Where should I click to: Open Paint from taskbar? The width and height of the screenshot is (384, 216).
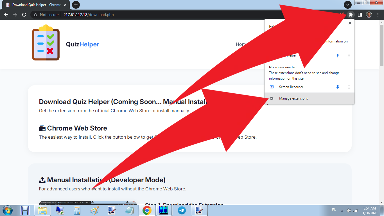(95, 210)
